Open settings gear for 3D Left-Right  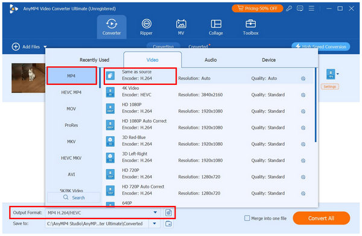pyautogui.click(x=303, y=161)
